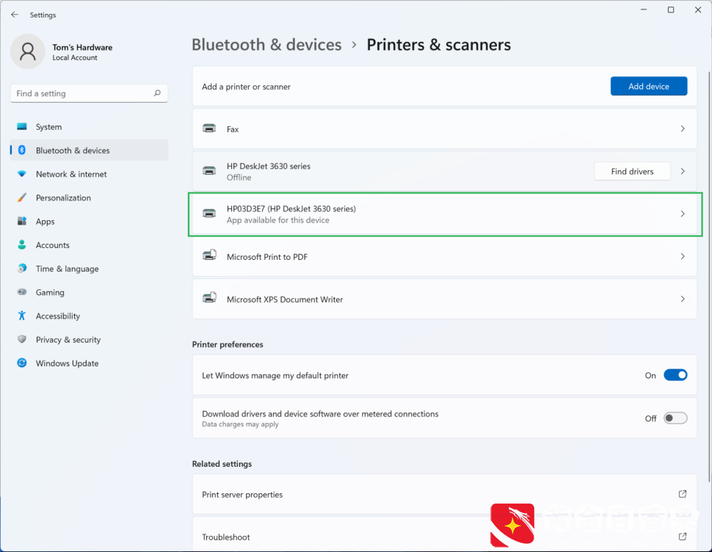The height and width of the screenshot is (552, 712).
Task: Click the Accessibility figure icon
Action: point(22,316)
